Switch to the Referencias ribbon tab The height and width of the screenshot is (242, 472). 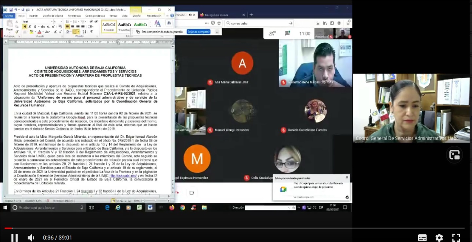point(74,16)
